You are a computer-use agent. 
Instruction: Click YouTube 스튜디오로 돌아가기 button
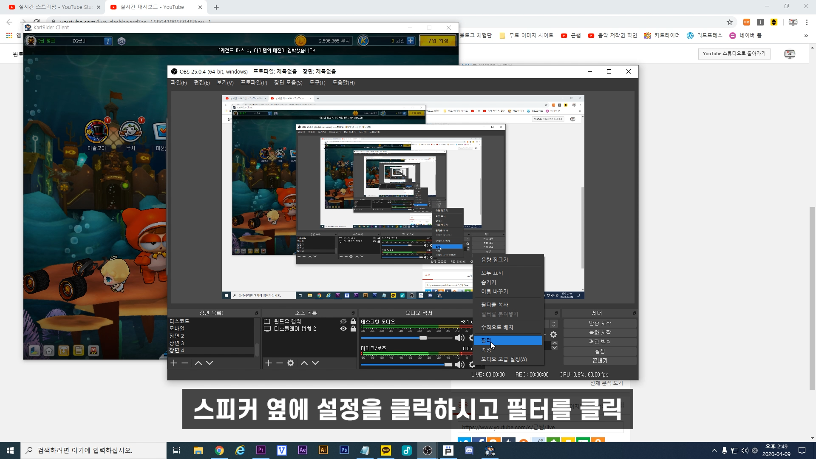pos(734,54)
